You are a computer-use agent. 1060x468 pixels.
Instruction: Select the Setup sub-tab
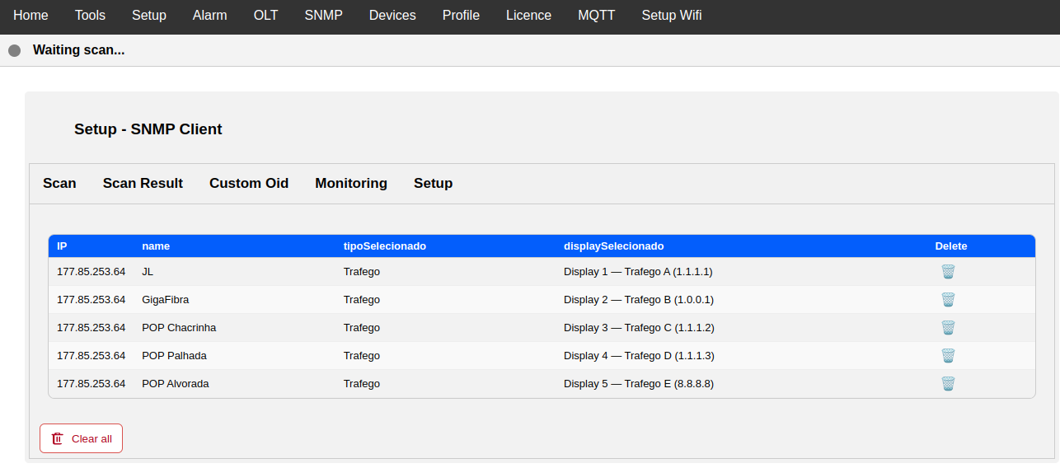point(433,184)
